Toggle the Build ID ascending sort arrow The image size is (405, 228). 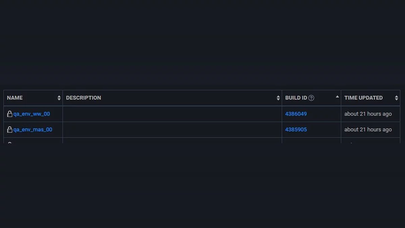click(x=337, y=97)
